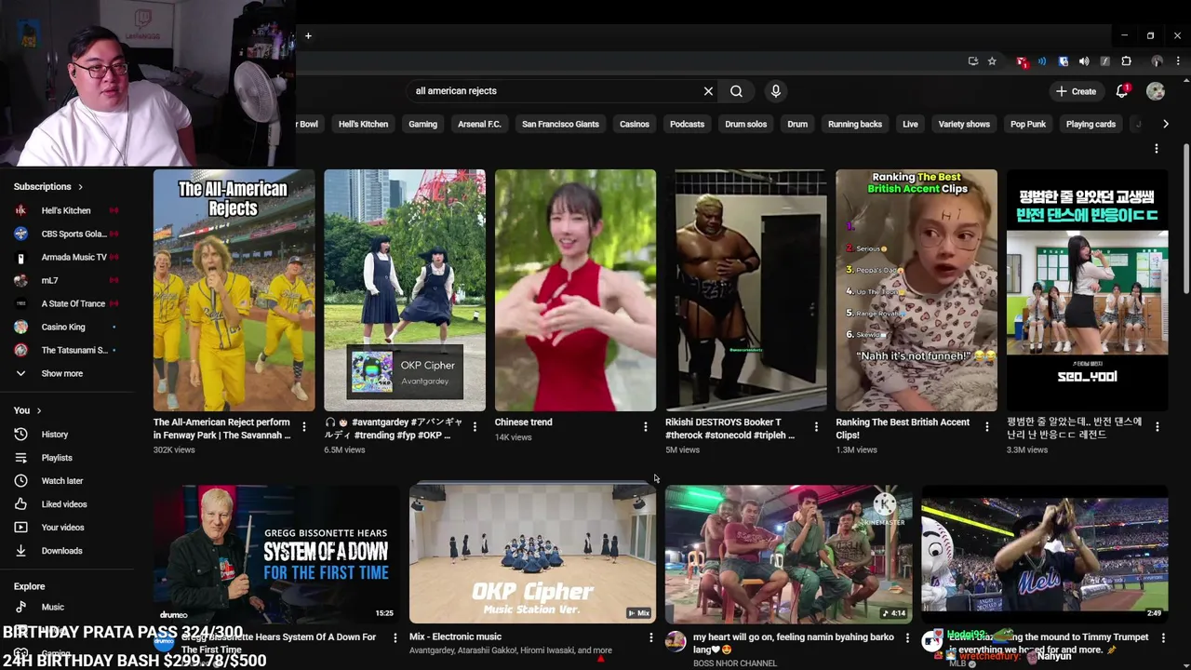
Task: Select the Playing cards chip
Action: 1091,124
